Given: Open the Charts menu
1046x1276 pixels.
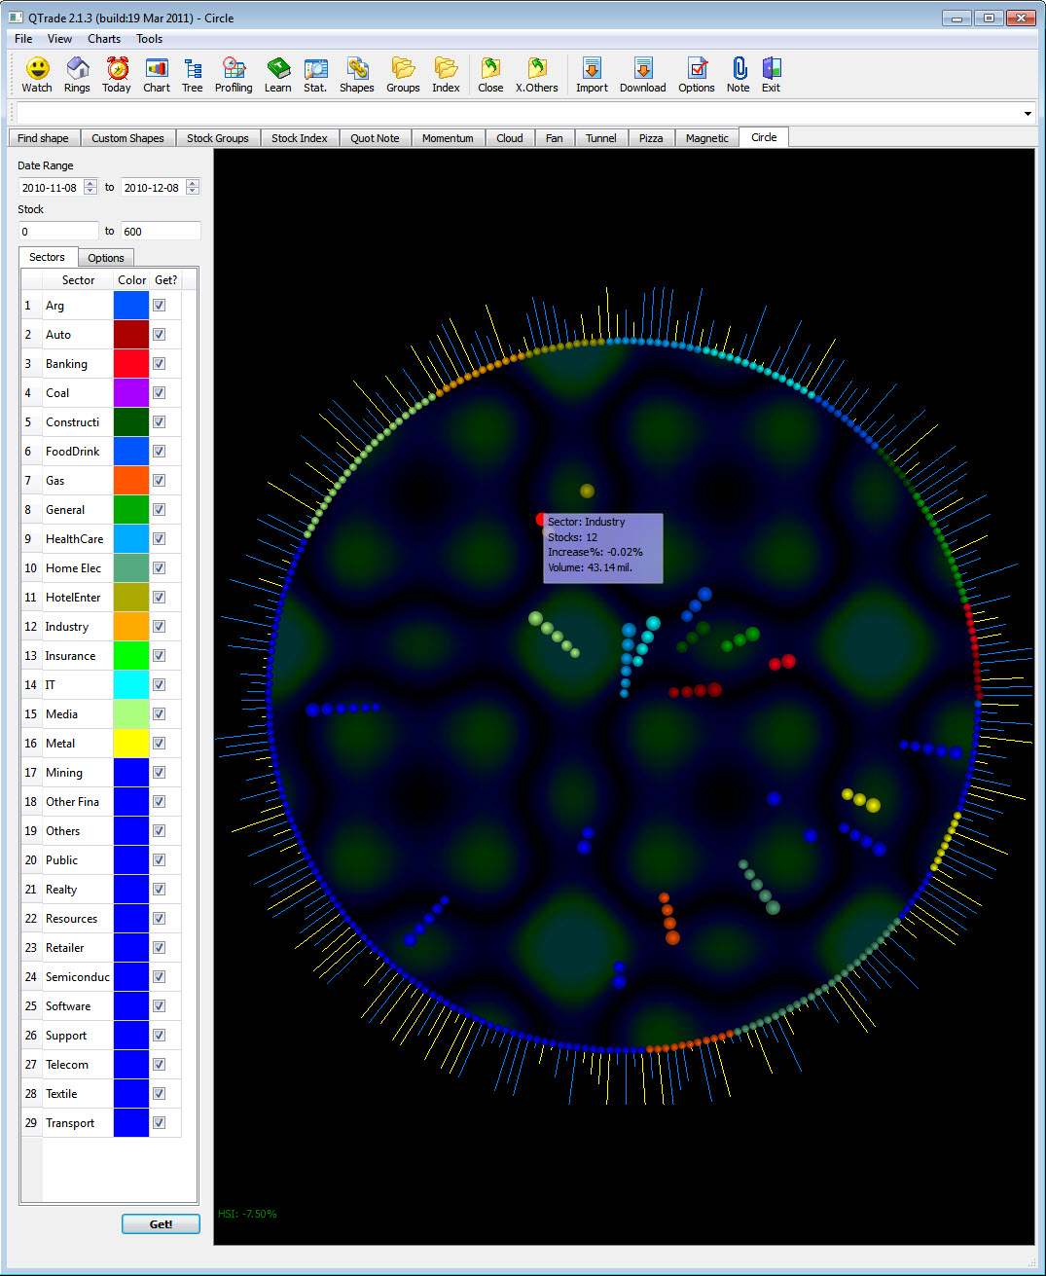Looking at the screenshot, I should pos(103,39).
